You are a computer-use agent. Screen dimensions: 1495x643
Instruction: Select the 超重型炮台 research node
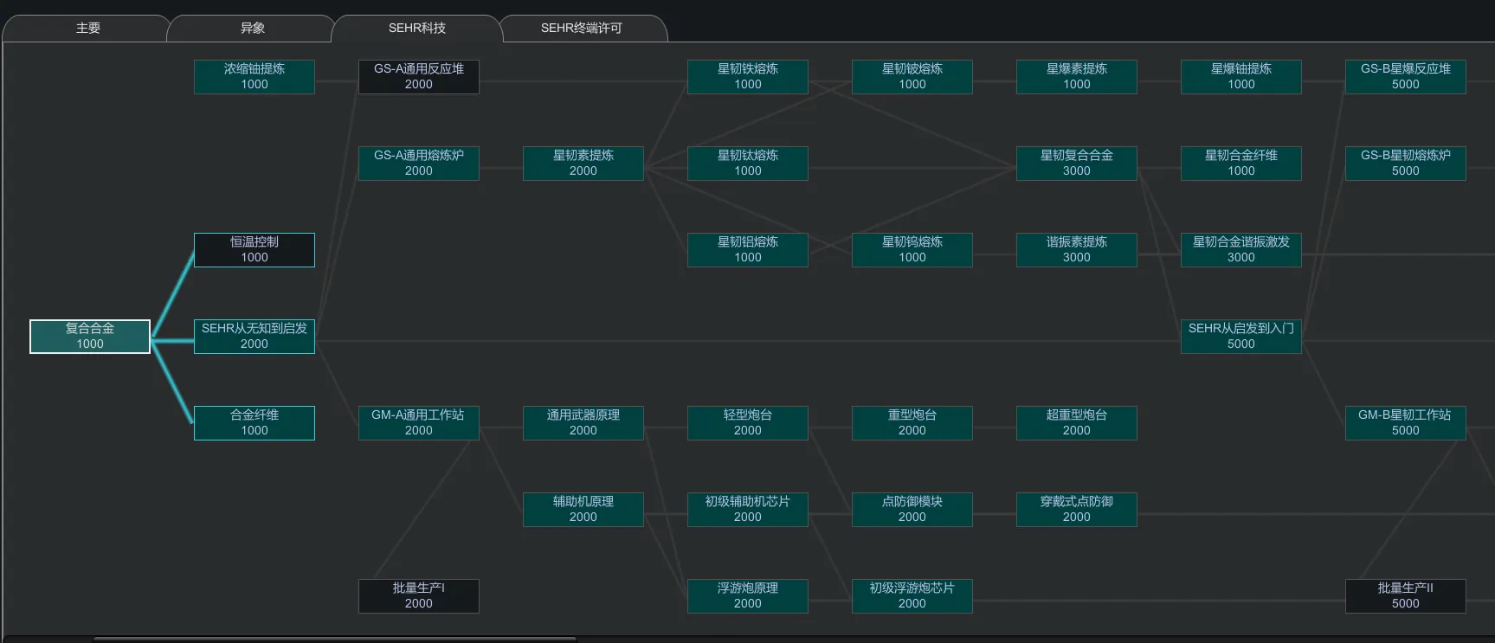[x=1077, y=423]
